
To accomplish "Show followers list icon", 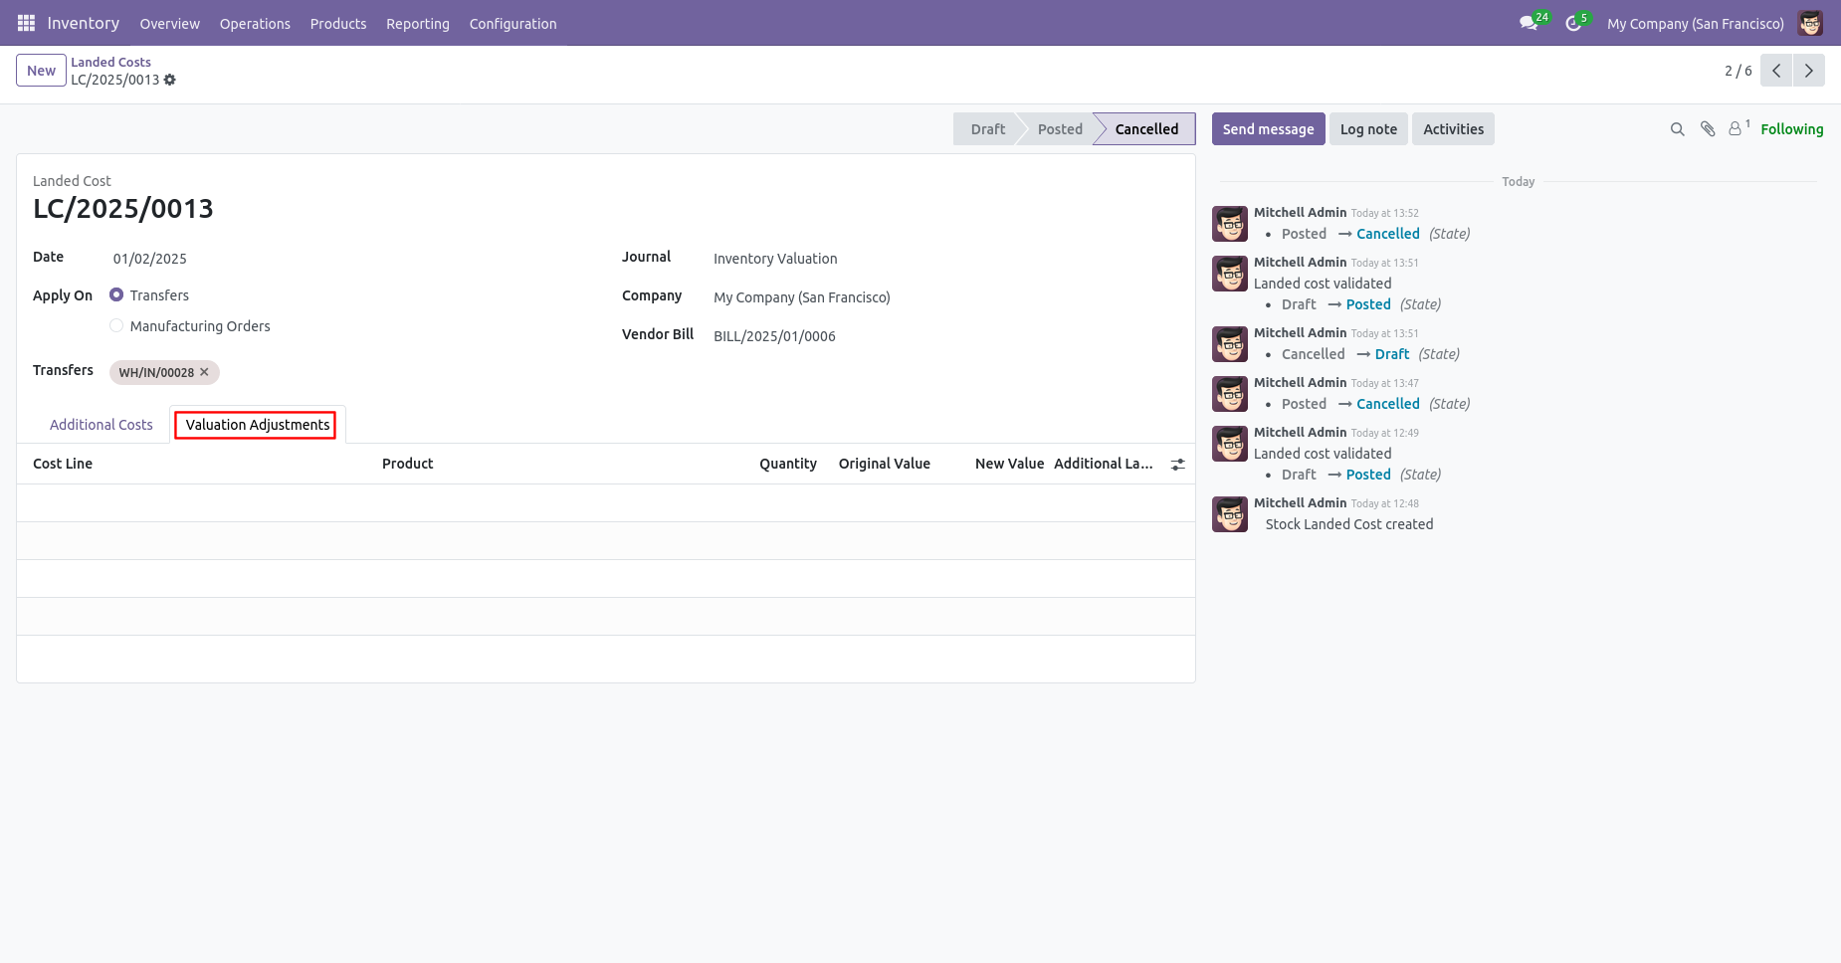I will click(1739, 128).
